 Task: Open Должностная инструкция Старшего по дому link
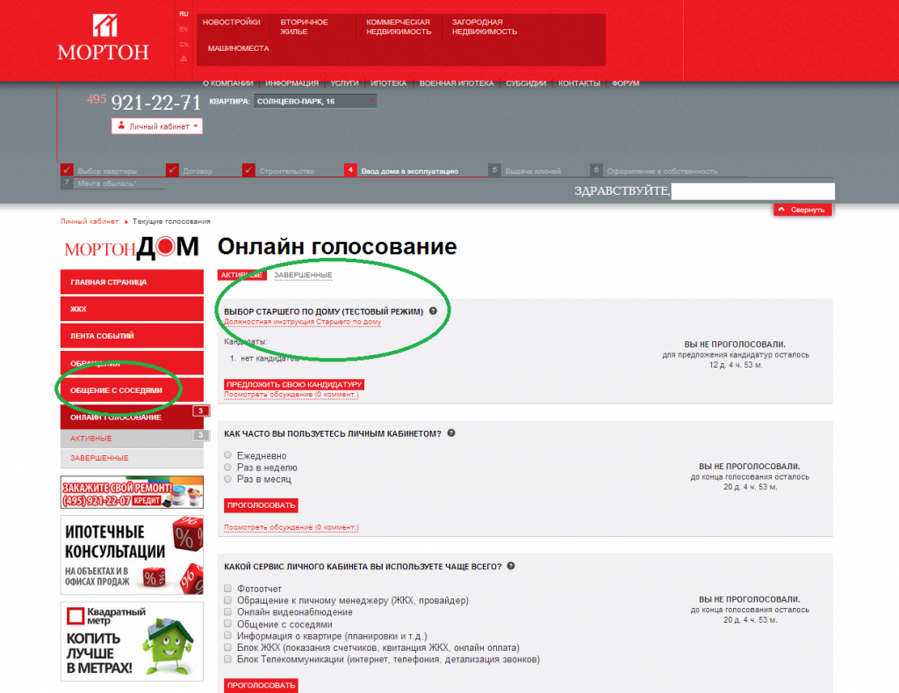pyautogui.click(x=302, y=322)
